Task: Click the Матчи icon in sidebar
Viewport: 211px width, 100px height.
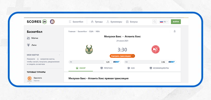Action: [28, 38]
